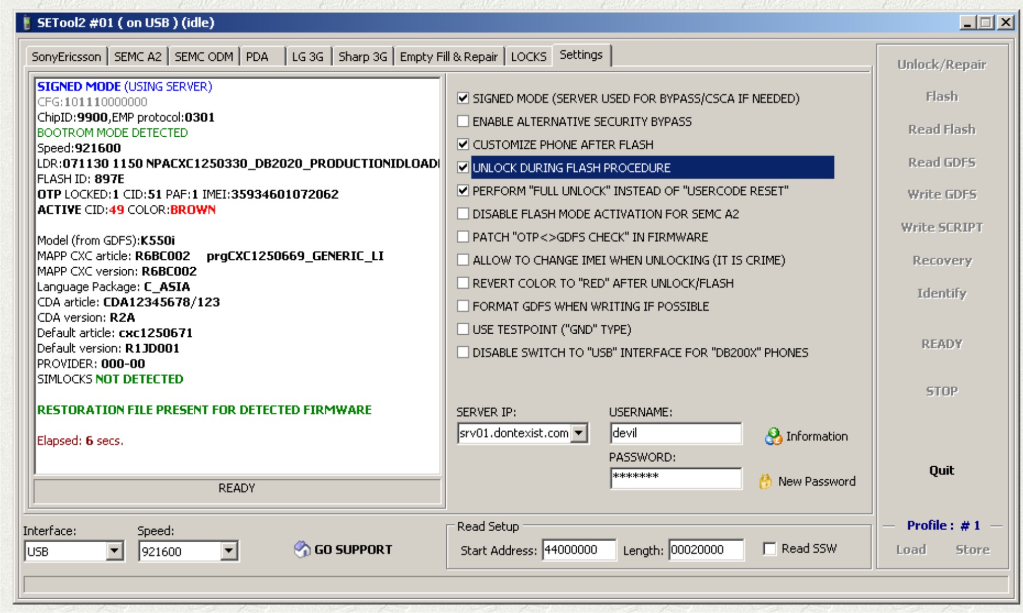
Task: Select the Settings tab
Action: tap(581, 55)
